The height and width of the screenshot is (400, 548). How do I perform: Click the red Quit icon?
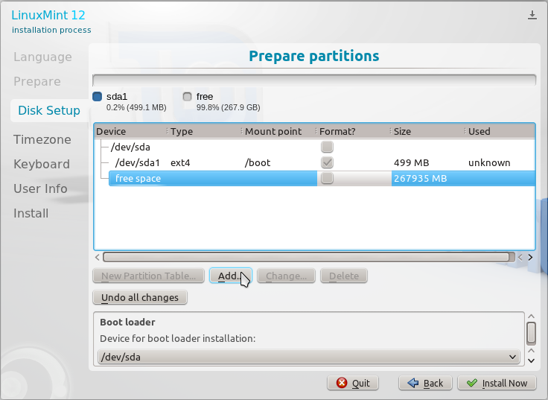click(x=342, y=383)
